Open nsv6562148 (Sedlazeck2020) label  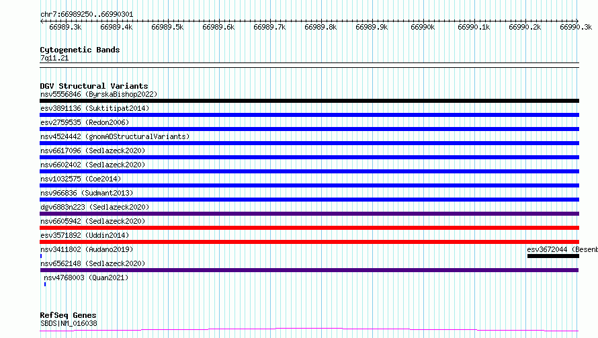click(93, 263)
